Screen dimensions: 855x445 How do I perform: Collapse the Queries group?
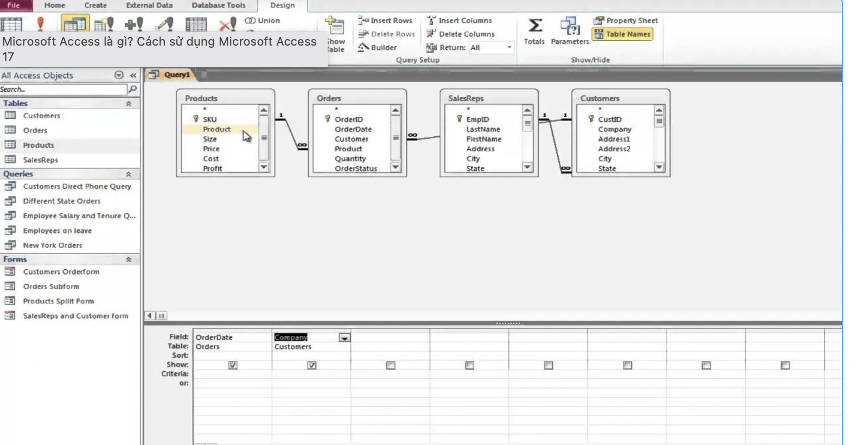point(129,174)
